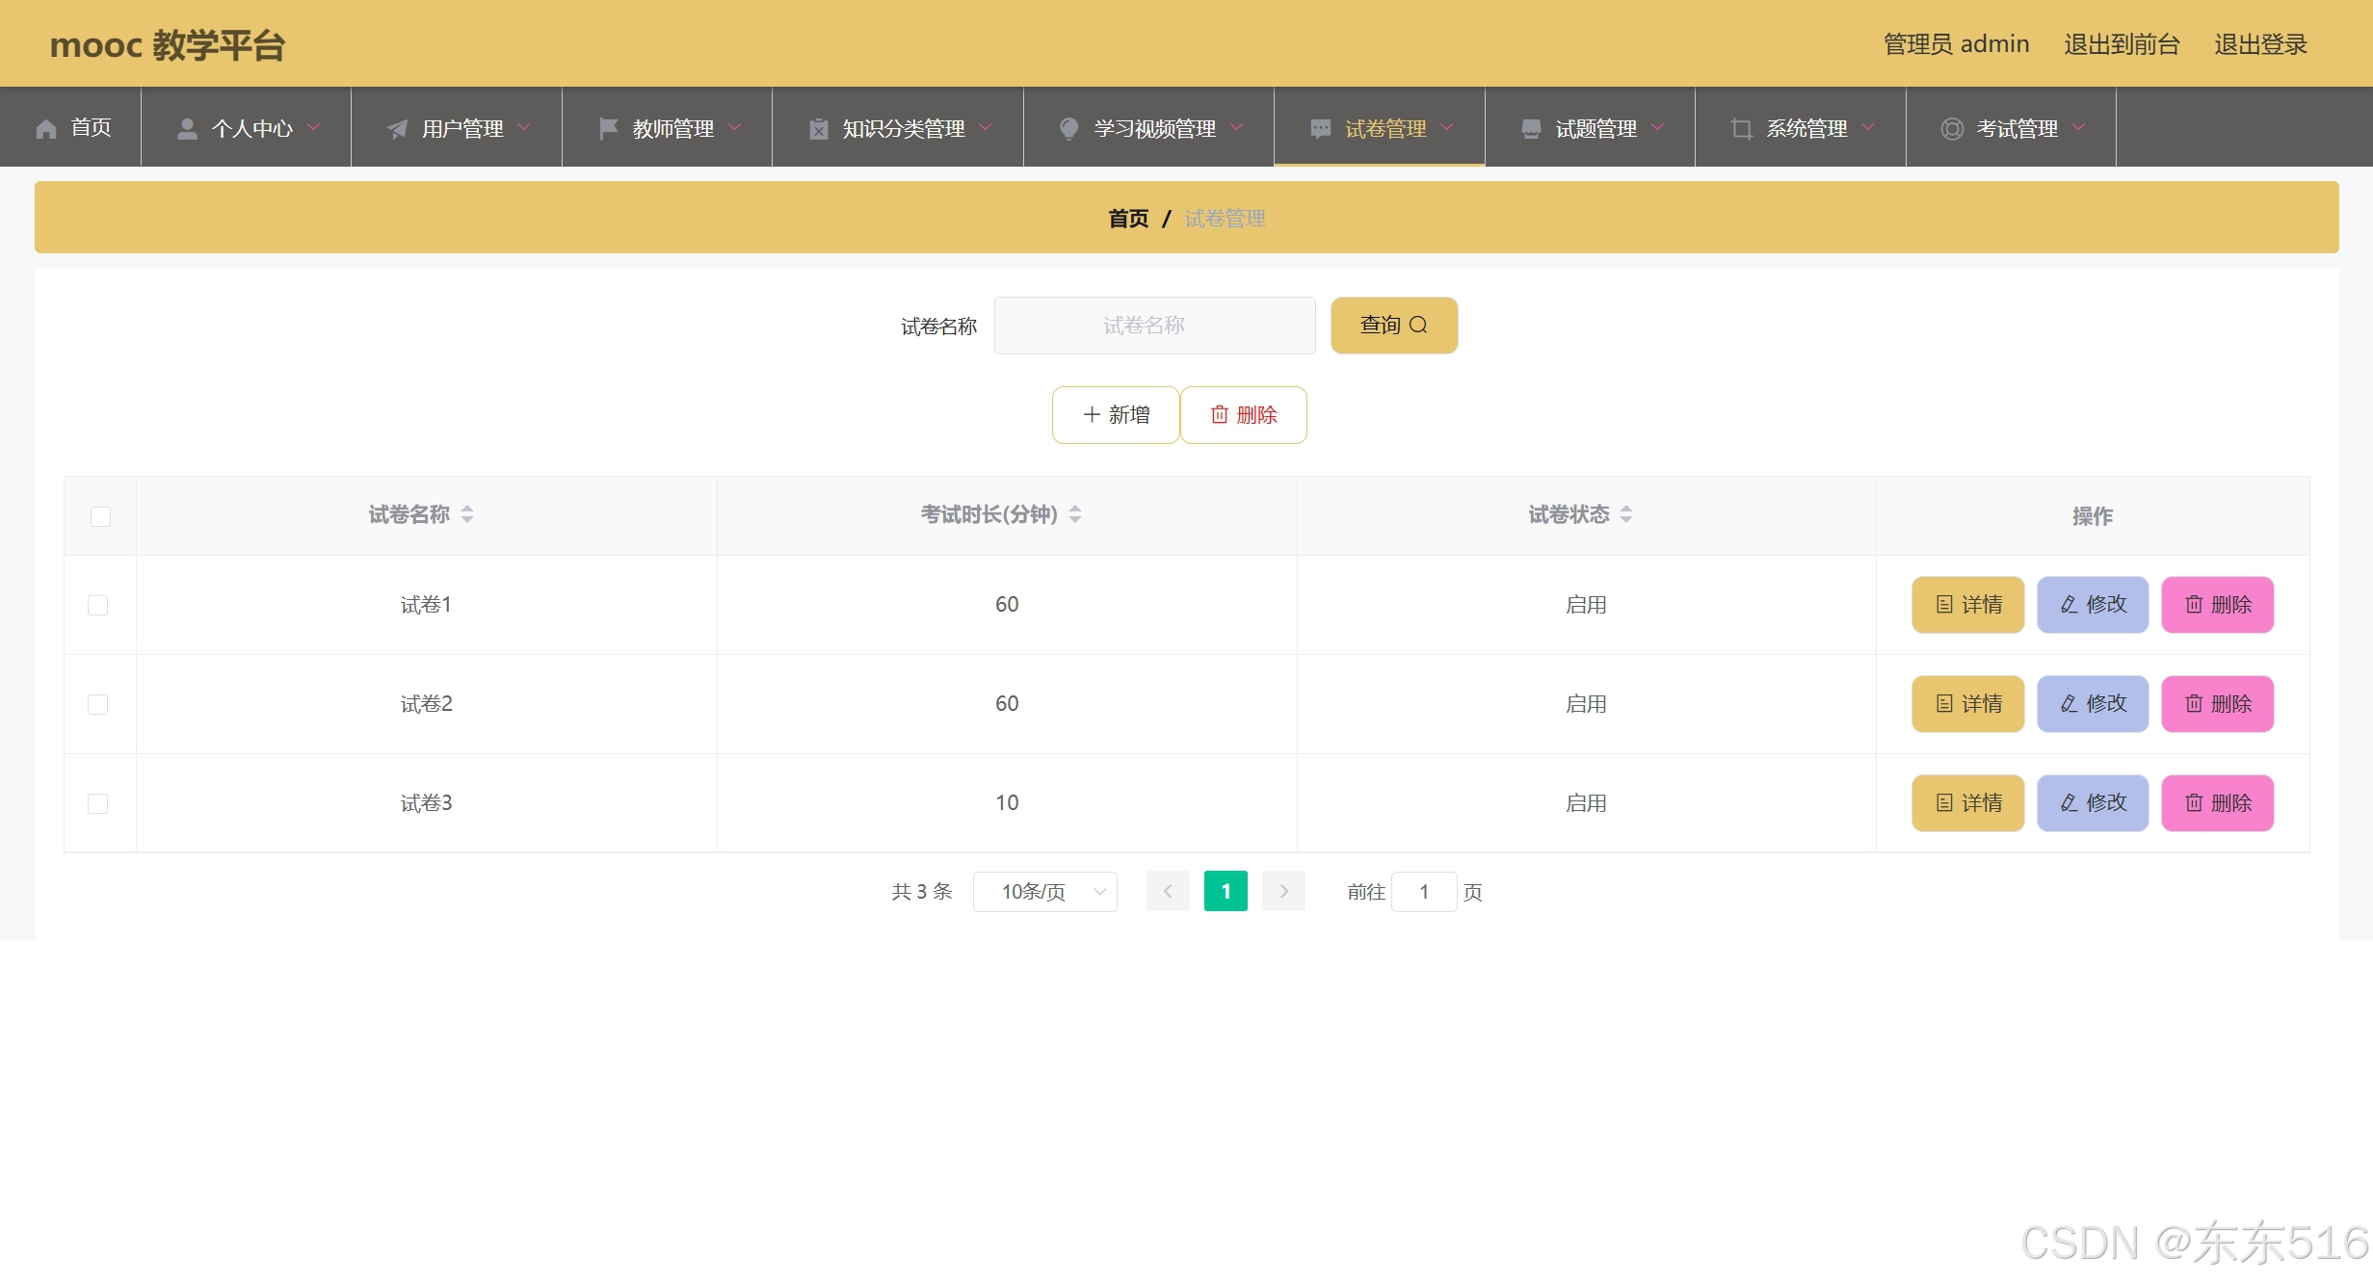Expand the 试题管理 menu chevron

(x=1658, y=127)
